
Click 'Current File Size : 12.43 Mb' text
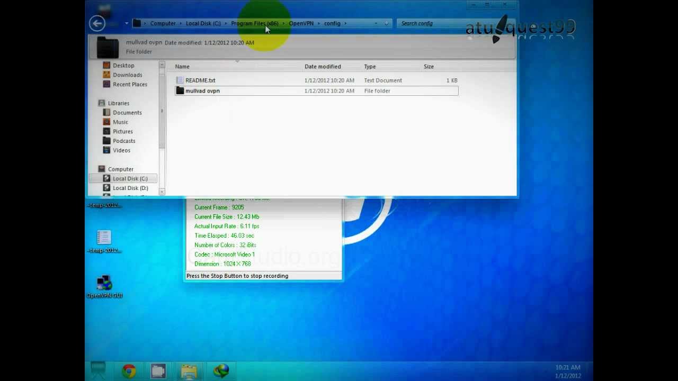[x=226, y=217]
